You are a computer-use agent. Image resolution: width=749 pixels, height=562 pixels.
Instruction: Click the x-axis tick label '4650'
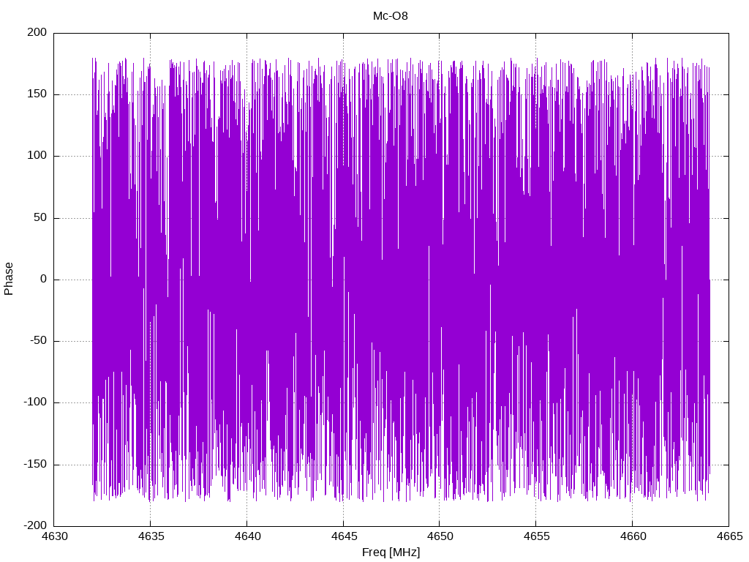coord(440,536)
